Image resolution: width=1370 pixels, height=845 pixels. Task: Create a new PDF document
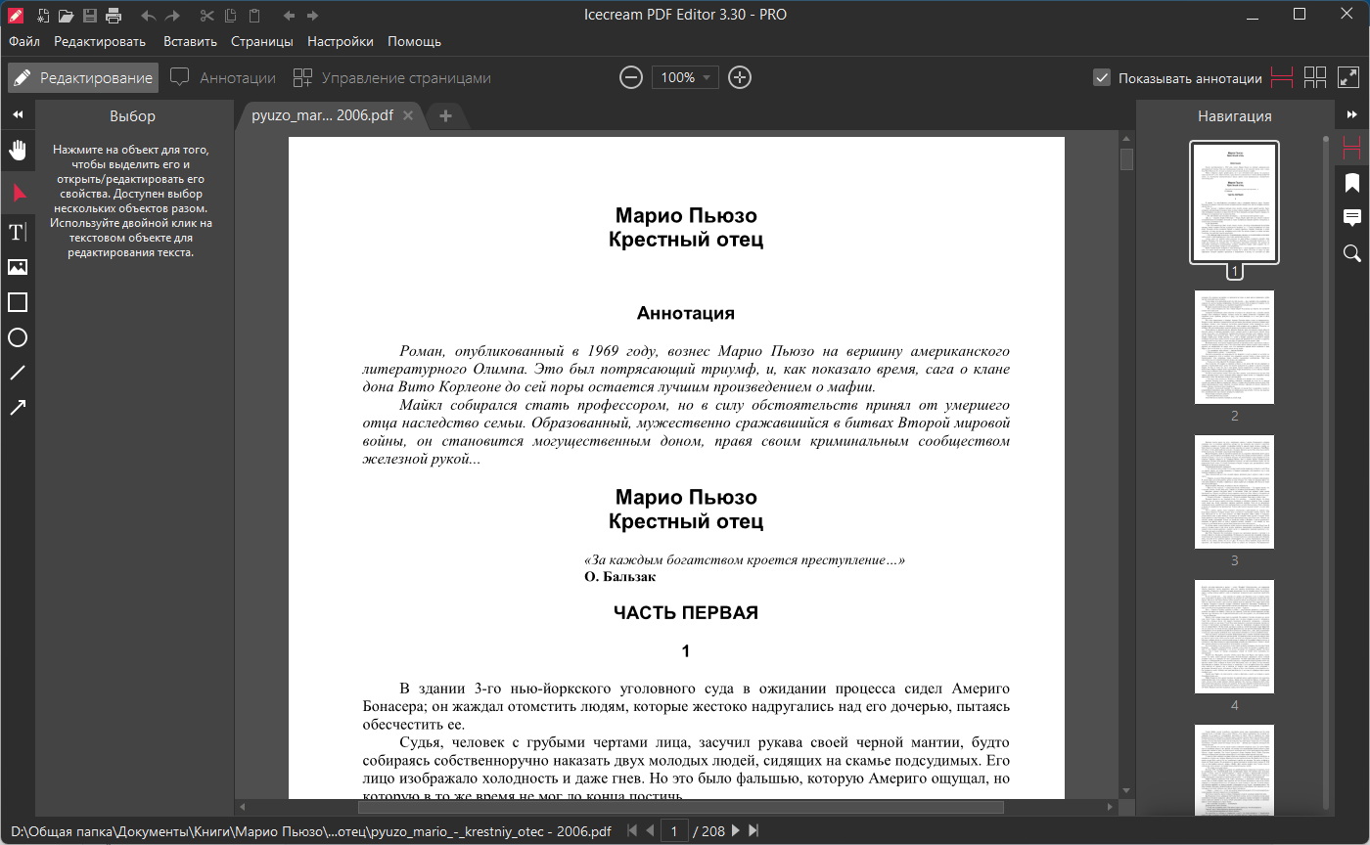[x=43, y=15]
